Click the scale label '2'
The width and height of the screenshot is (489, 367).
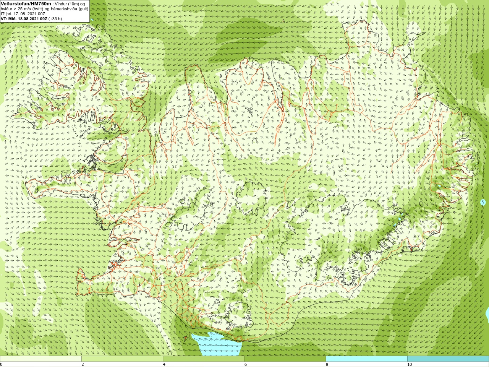click(83, 364)
